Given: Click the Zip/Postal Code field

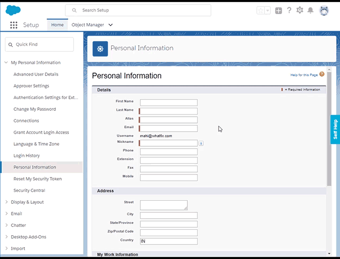Looking at the screenshot, I should tap(169, 233).
